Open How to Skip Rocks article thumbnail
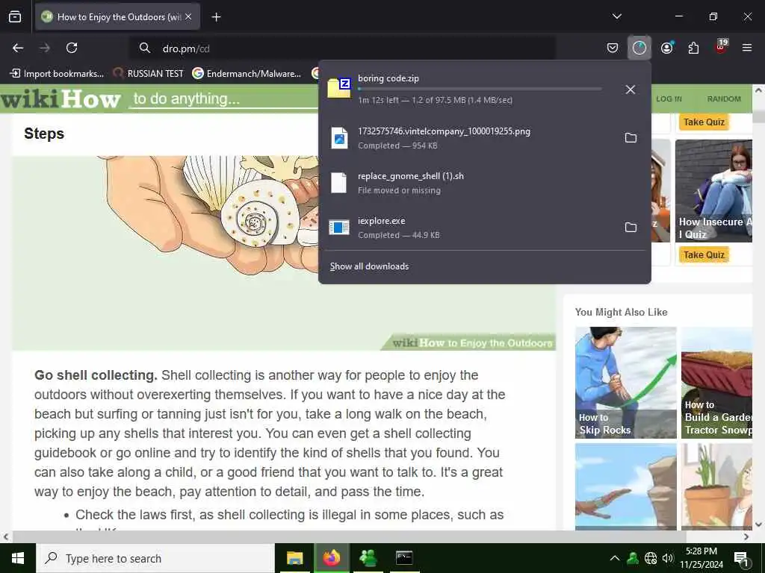This screenshot has width=765, height=573. 625,383
